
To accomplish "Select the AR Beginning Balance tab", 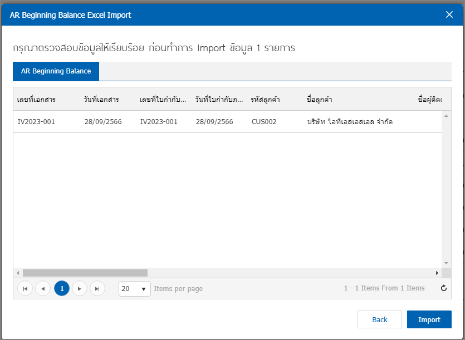I will point(56,71).
